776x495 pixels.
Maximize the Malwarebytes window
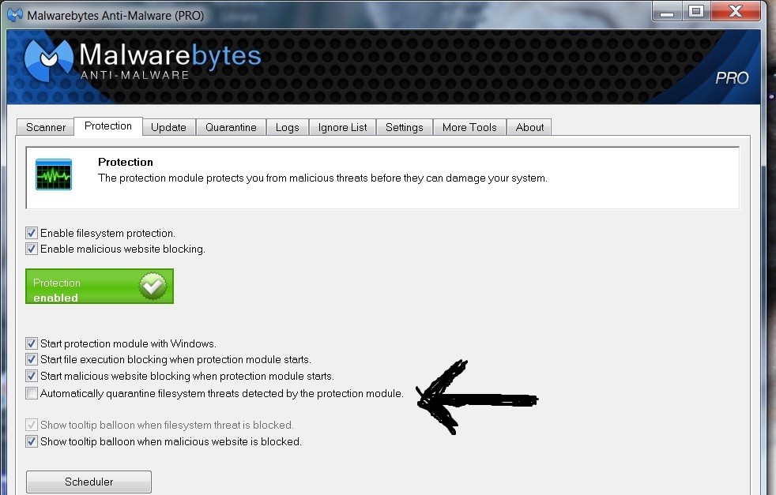point(696,11)
